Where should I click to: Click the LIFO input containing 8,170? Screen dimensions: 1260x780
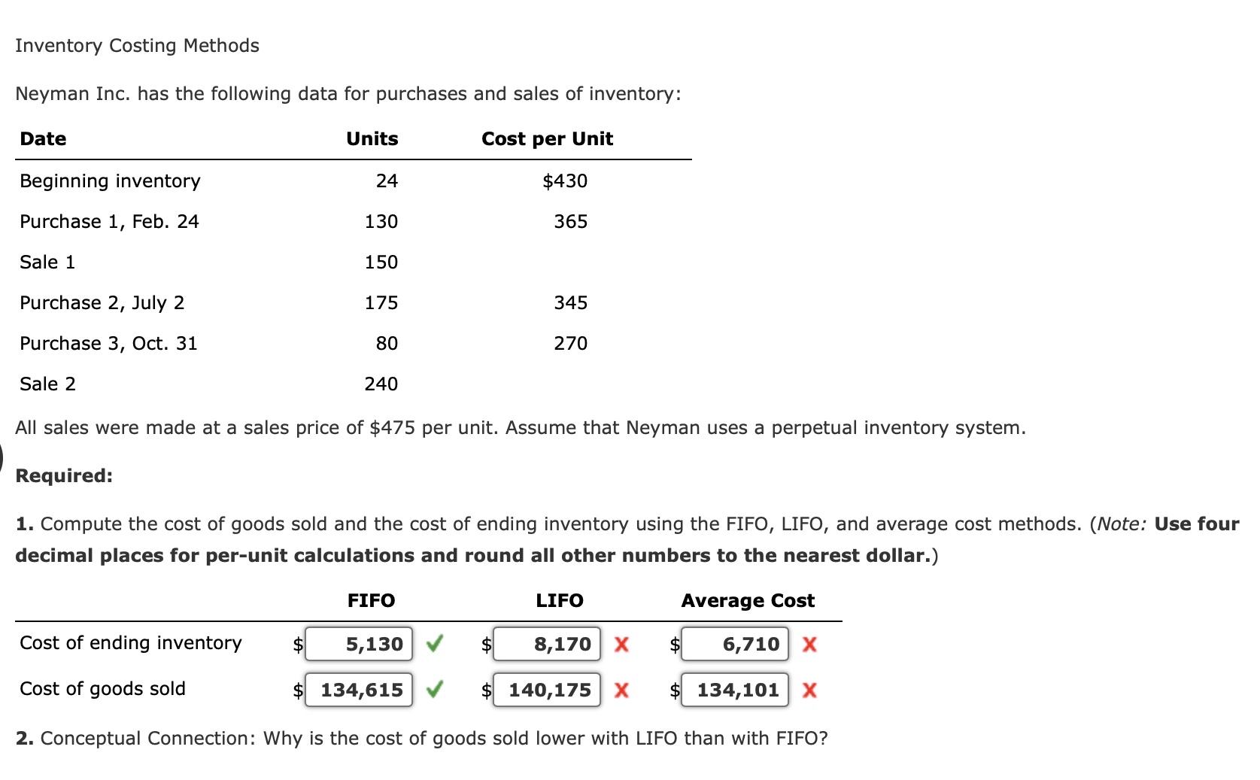[x=547, y=644]
